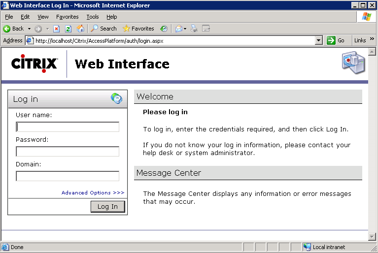Open the File menu

(x=9, y=17)
